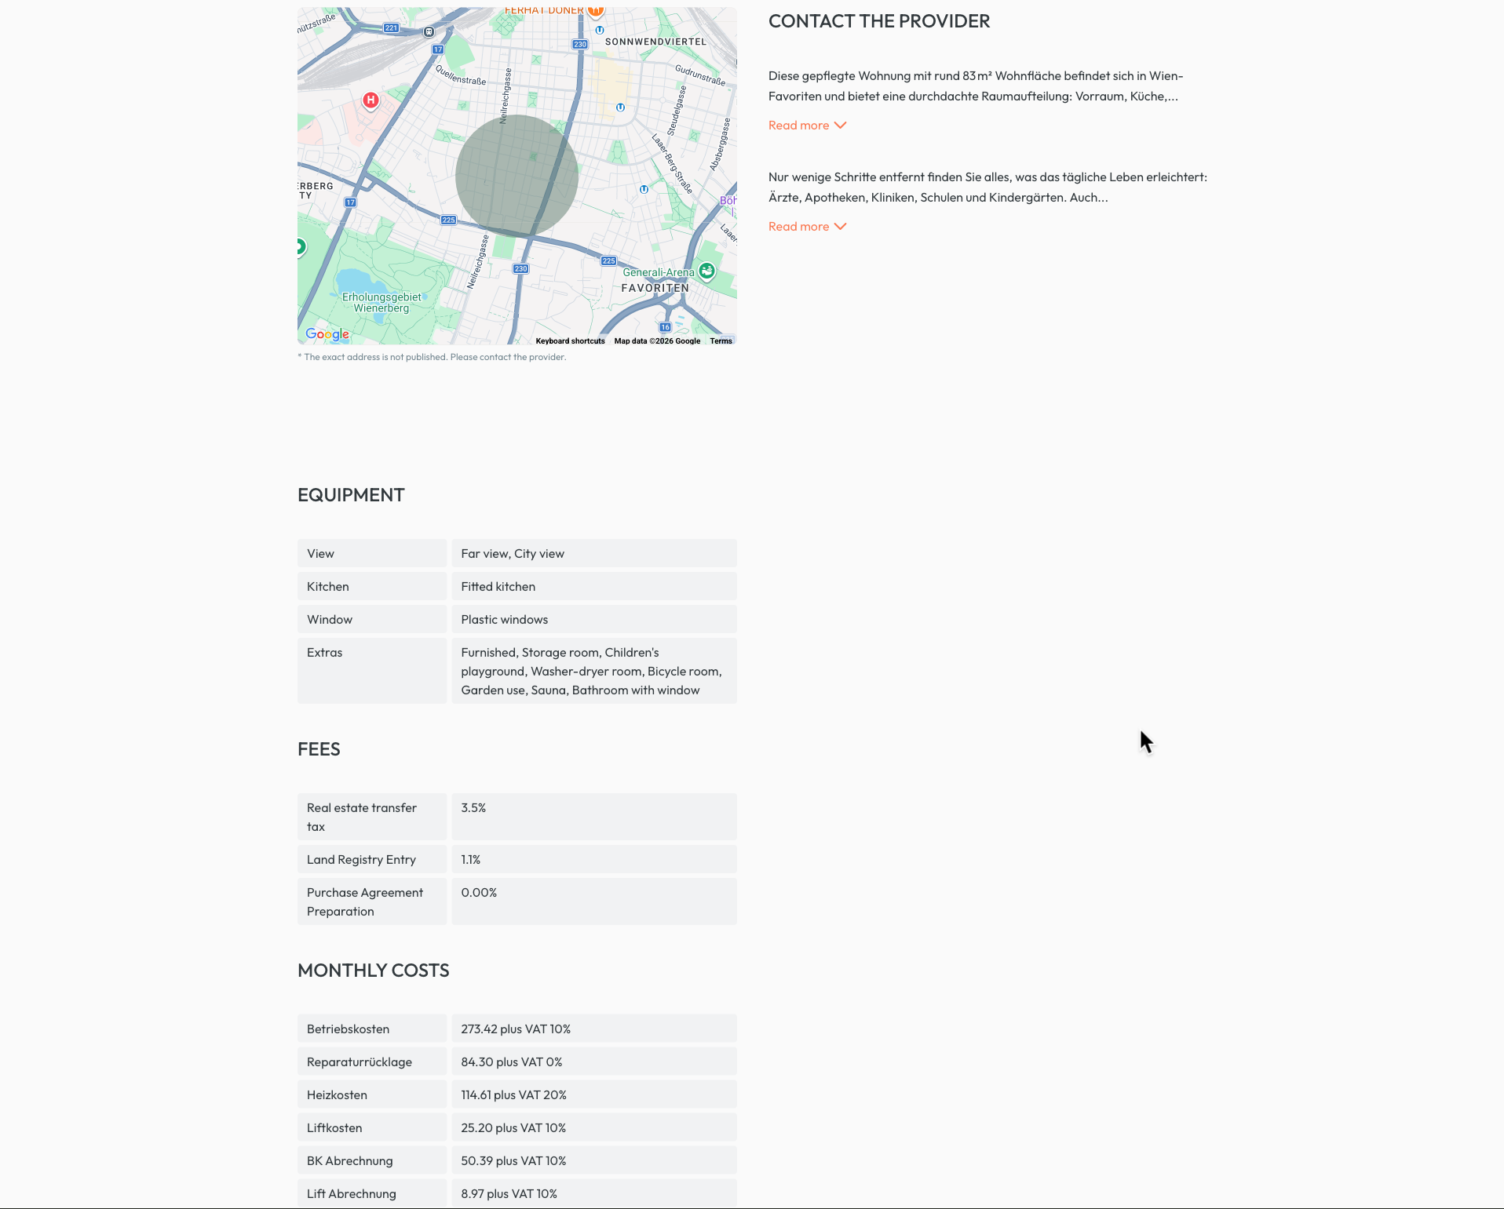
Task: Click the U-Bahn icon near Laaer-Berg-Straße
Action: (x=644, y=189)
